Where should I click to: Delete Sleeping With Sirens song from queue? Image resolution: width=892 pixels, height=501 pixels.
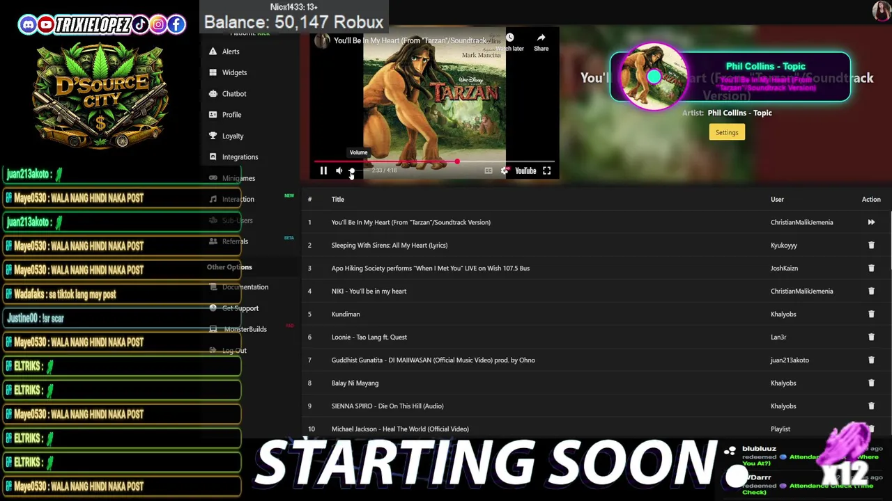tap(871, 245)
